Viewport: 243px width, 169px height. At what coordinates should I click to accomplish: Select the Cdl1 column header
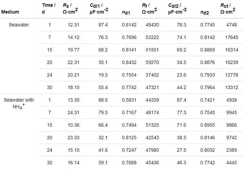click(x=99, y=8)
